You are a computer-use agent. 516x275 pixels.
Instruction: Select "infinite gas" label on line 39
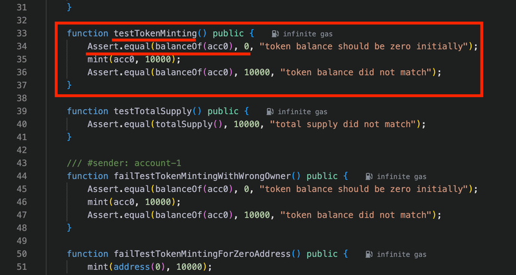[x=303, y=112]
